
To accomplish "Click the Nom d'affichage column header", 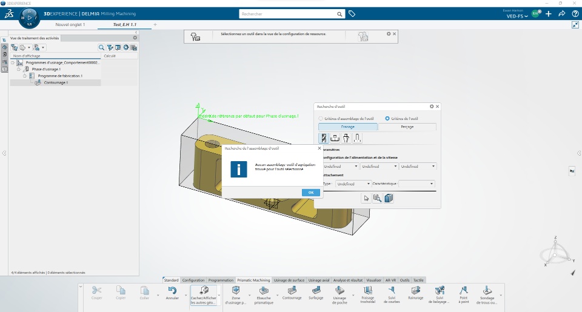I will (56, 56).
